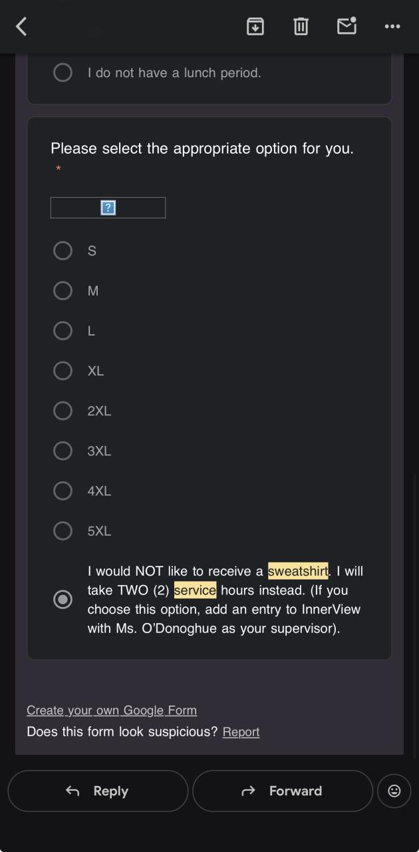
Task: Report this form as suspicious
Action: click(x=241, y=732)
